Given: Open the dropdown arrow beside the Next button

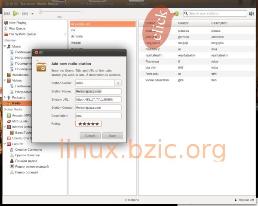Looking at the screenshot, I should (32, 14).
